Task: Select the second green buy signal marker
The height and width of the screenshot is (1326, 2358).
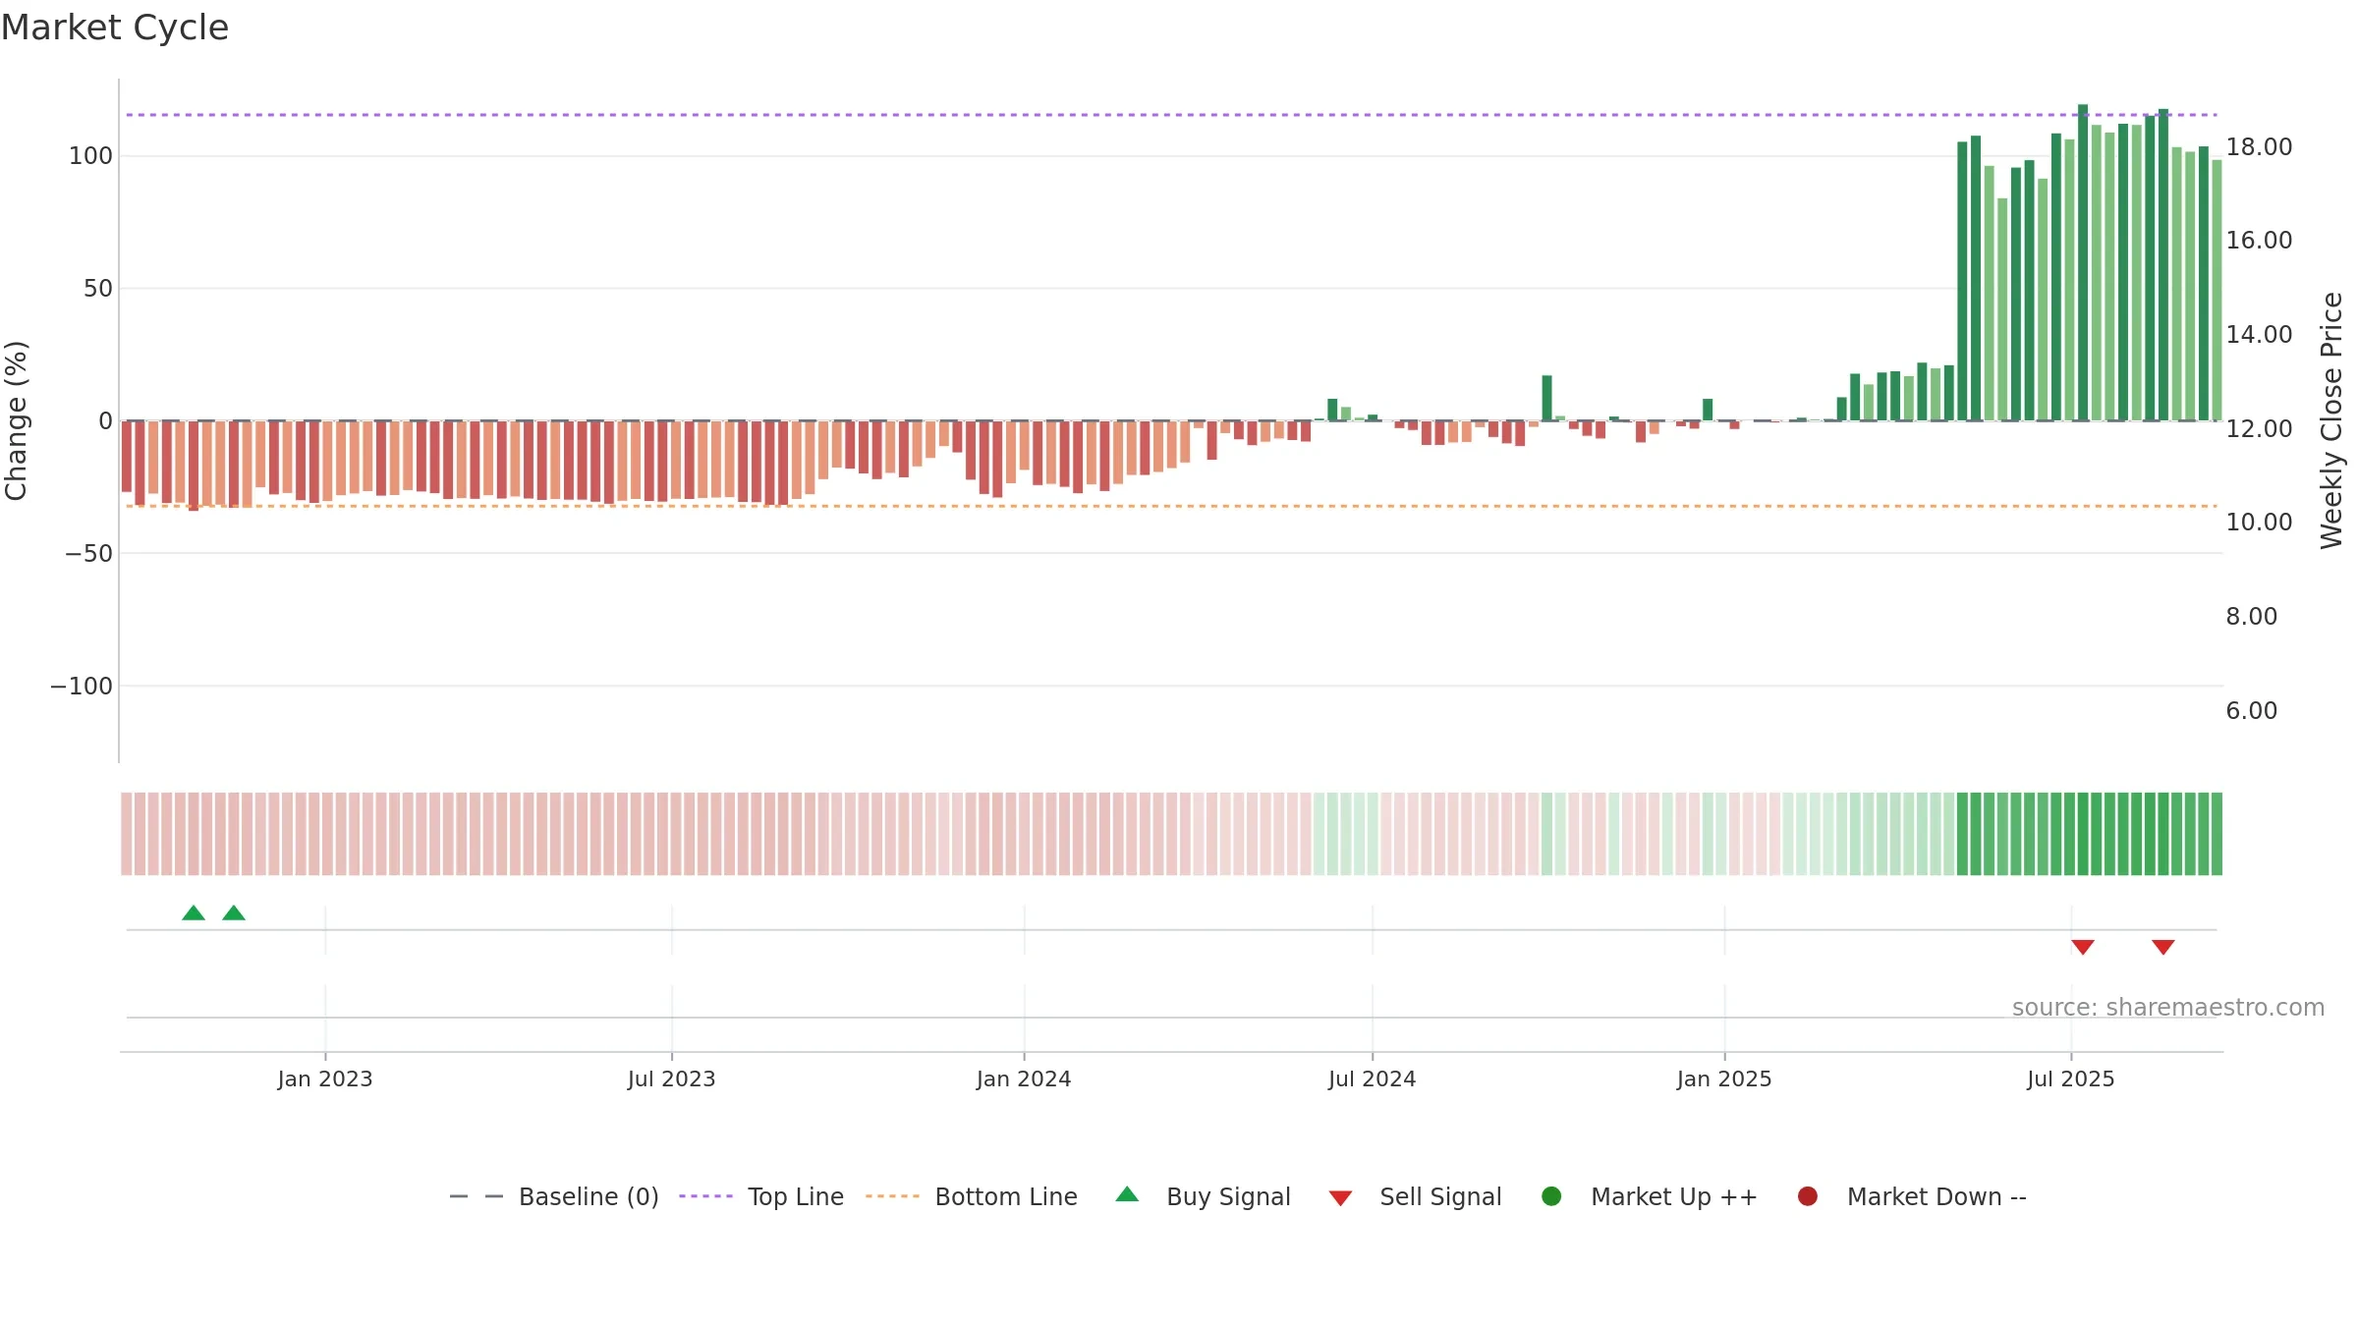Action: click(x=234, y=913)
